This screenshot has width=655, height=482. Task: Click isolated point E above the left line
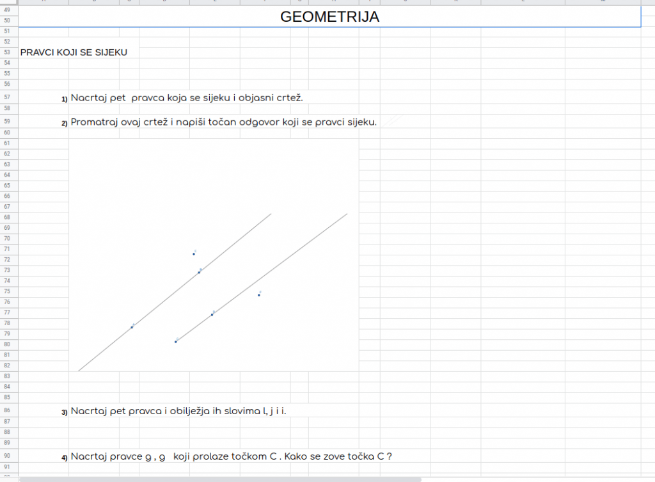coord(194,254)
